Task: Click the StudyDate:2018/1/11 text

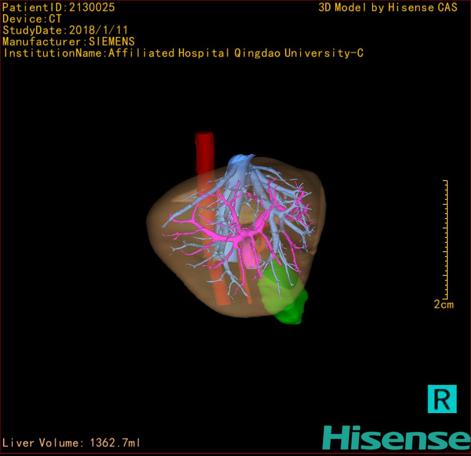Action: click(65, 30)
